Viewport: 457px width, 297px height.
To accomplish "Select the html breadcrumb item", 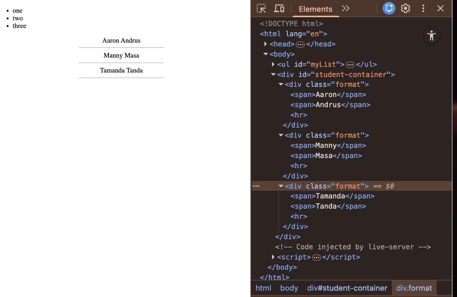I will [x=263, y=288].
